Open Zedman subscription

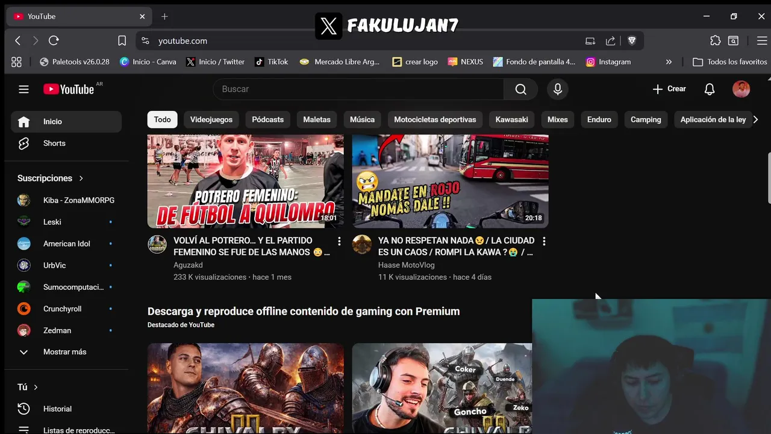tap(66, 330)
